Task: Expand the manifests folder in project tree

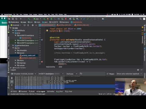Action: [x=13, y=30]
